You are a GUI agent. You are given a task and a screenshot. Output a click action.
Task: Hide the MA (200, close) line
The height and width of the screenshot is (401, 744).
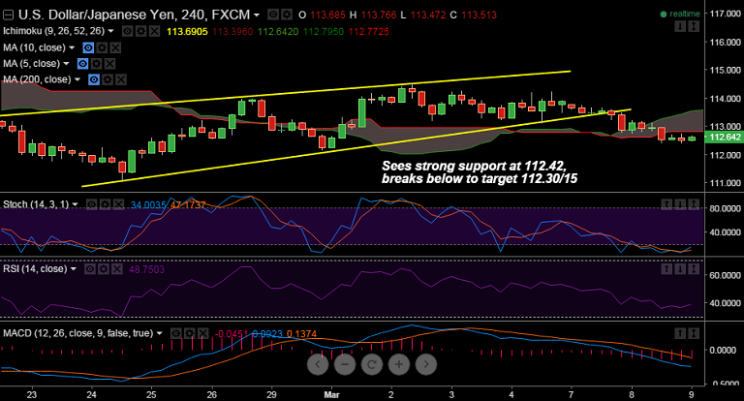(x=94, y=79)
